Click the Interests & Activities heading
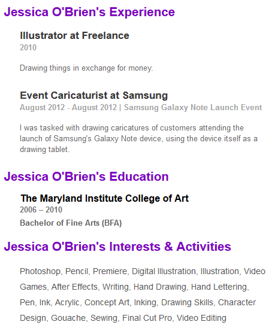 click(117, 247)
